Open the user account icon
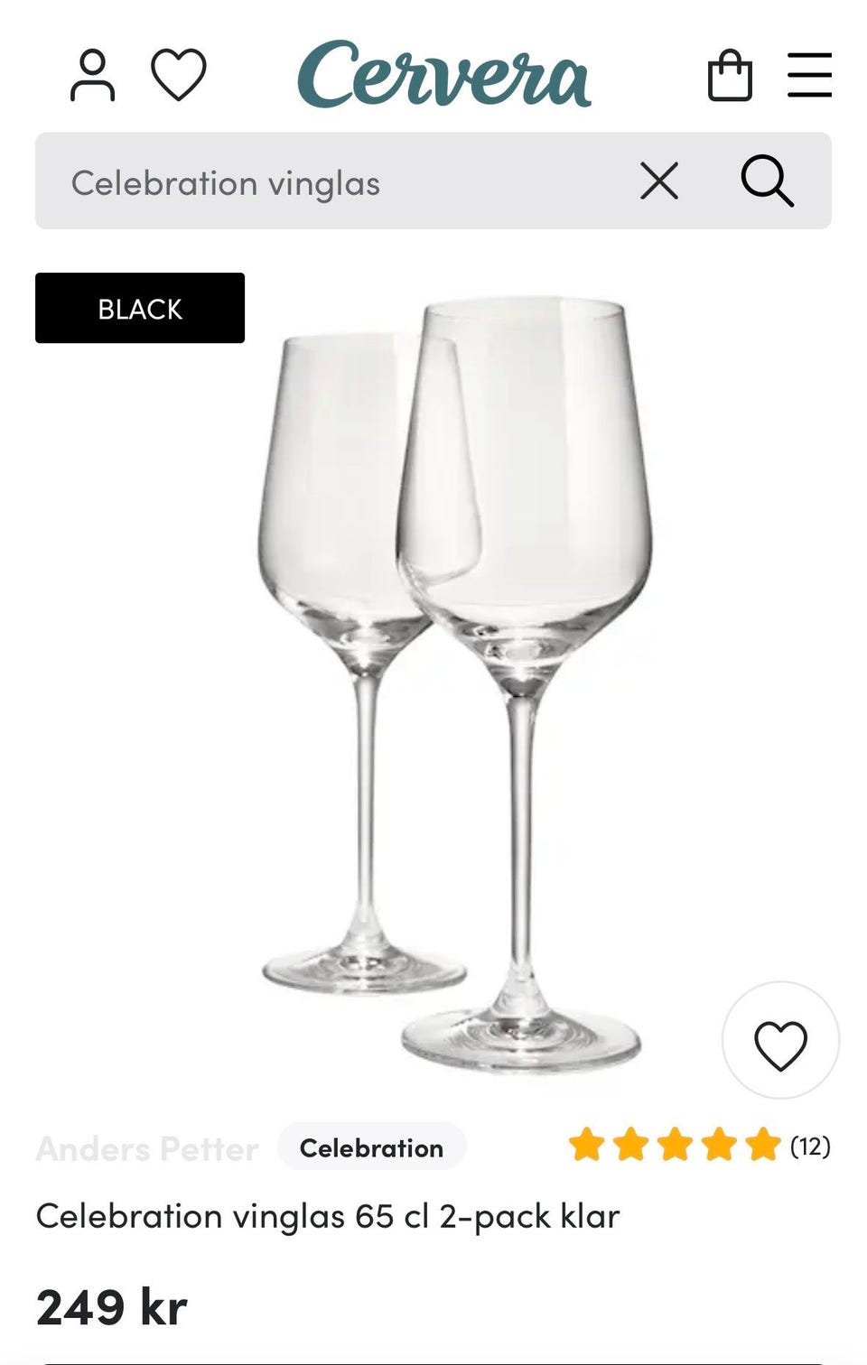Viewport: 867px width, 1365px height. [x=92, y=76]
